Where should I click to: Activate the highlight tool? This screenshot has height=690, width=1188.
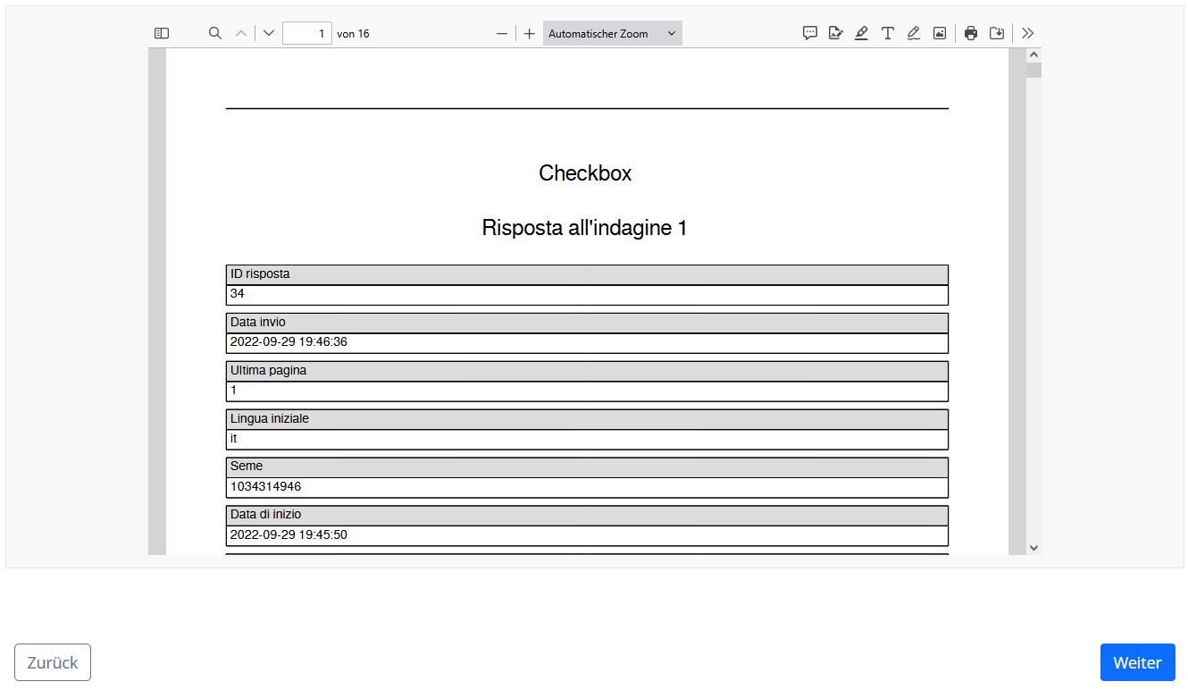861,33
